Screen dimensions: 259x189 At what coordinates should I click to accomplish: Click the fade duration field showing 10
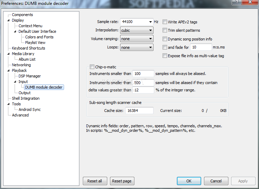pyautogui.click(x=201, y=47)
